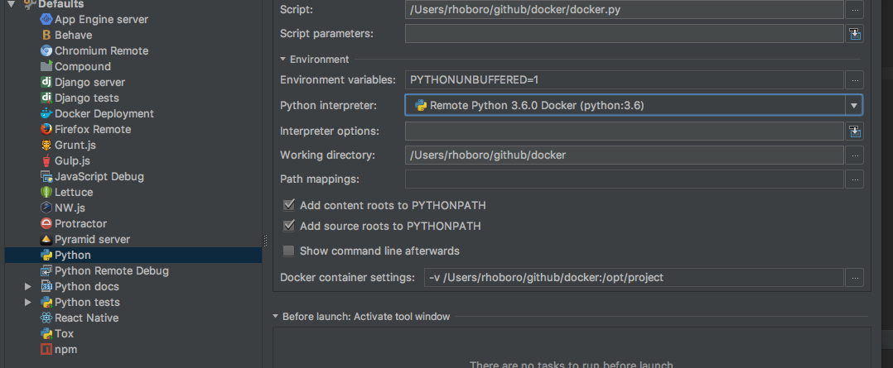Select Pyramid server row text
The image size is (893, 368).
tap(92, 240)
